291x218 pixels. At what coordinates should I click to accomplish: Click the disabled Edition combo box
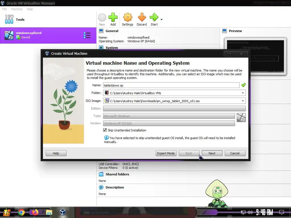click(x=174, y=108)
